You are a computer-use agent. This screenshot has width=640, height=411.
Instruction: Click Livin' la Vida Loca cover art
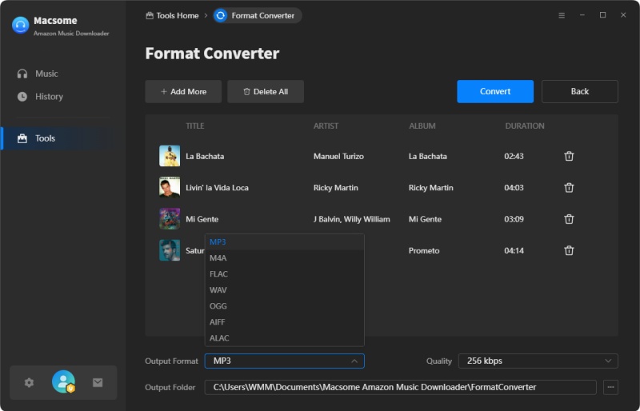(170, 187)
